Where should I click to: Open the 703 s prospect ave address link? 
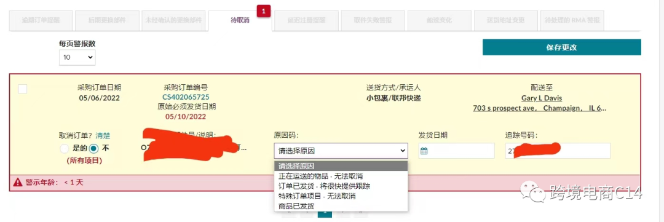[x=540, y=108]
